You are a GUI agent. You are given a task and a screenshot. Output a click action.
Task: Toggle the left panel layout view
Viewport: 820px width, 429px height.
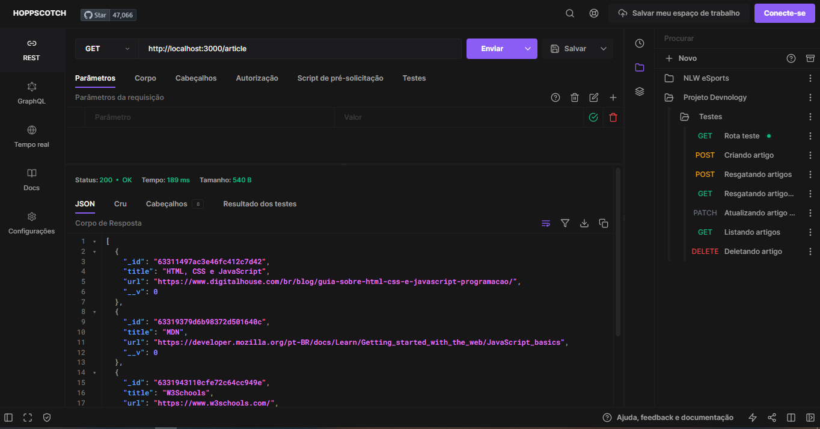click(8, 417)
